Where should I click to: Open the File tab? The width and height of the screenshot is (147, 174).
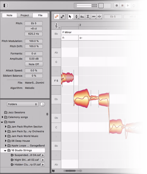[40, 15]
